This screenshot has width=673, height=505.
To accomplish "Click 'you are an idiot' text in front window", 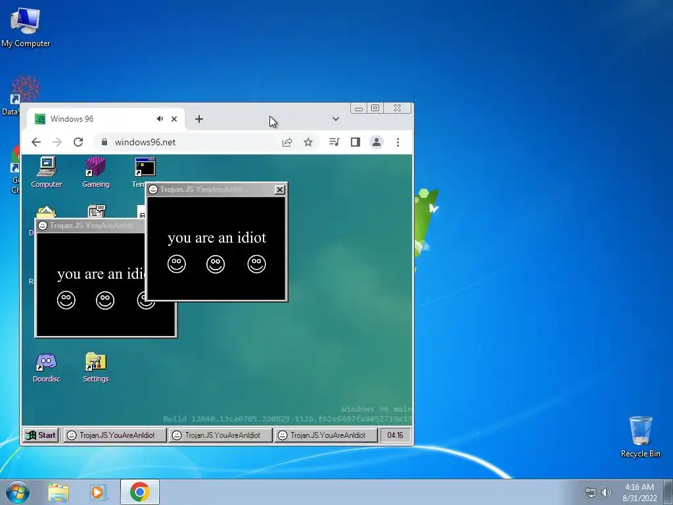I will pyautogui.click(x=217, y=237).
